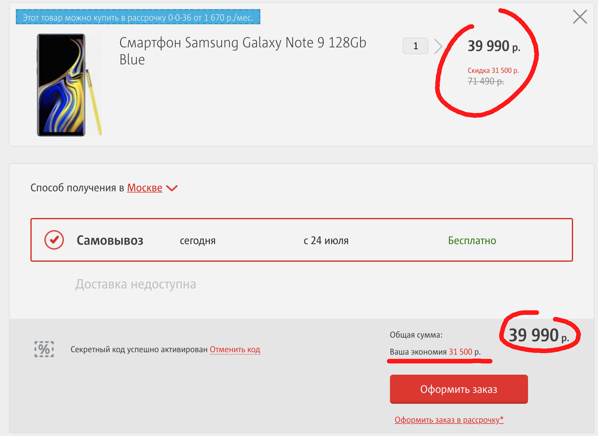Open the Смартфон Samsung Galaxy Note 9 title
Viewport: 598px width, 436px height.
click(x=243, y=51)
